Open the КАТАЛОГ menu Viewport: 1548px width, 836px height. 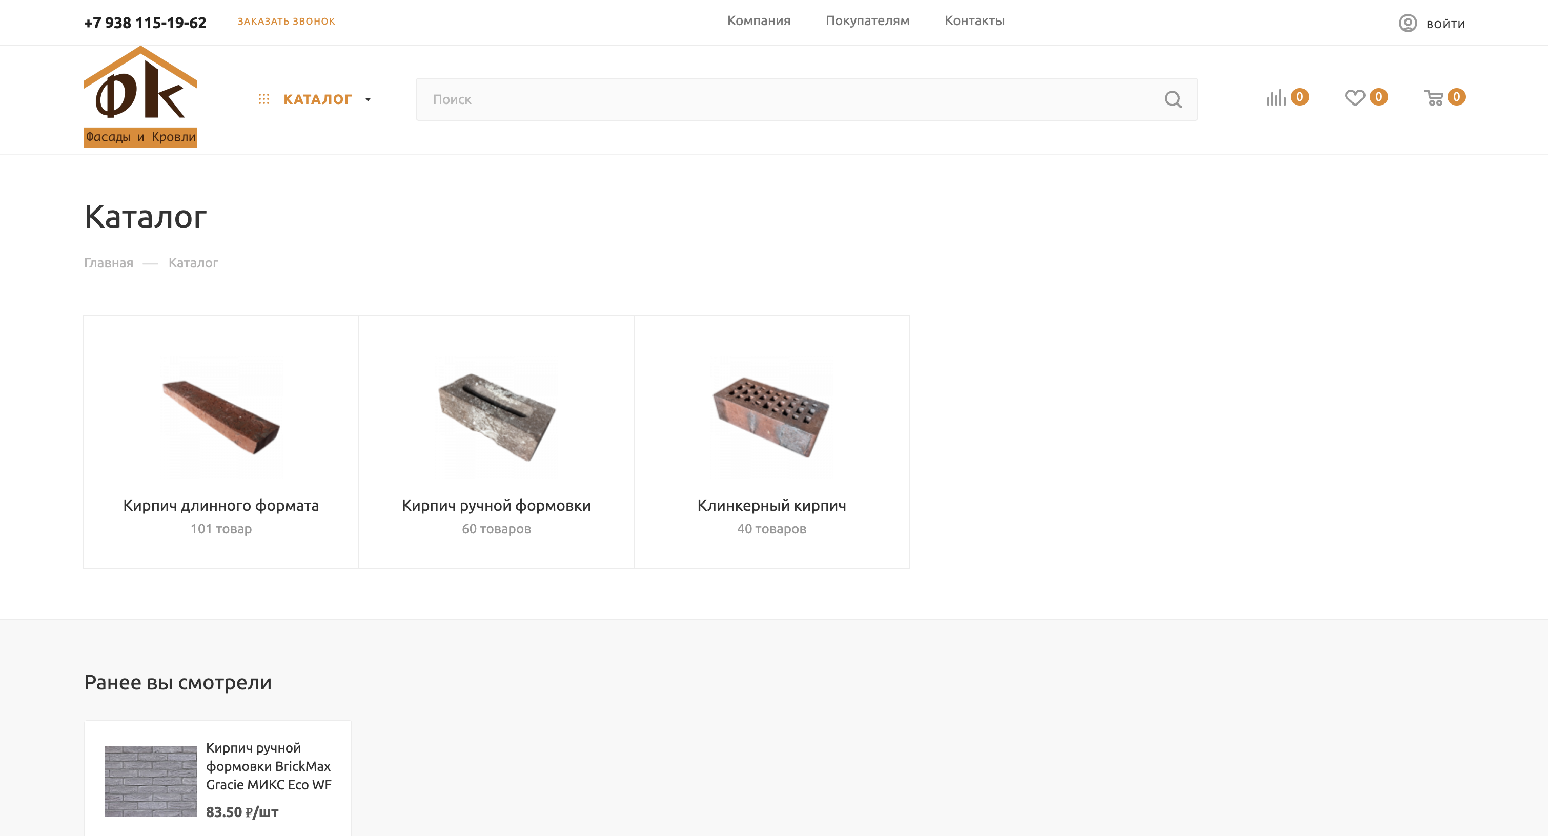317,99
